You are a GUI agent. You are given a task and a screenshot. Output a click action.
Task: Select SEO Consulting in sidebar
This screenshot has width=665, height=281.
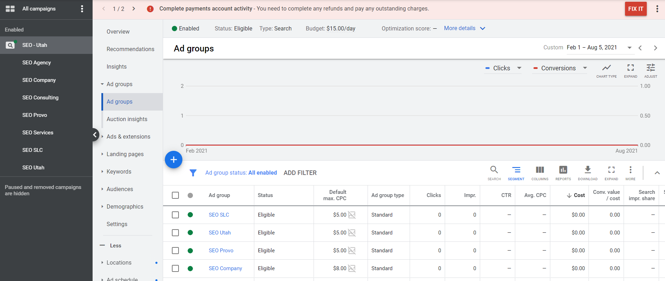click(x=40, y=98)
